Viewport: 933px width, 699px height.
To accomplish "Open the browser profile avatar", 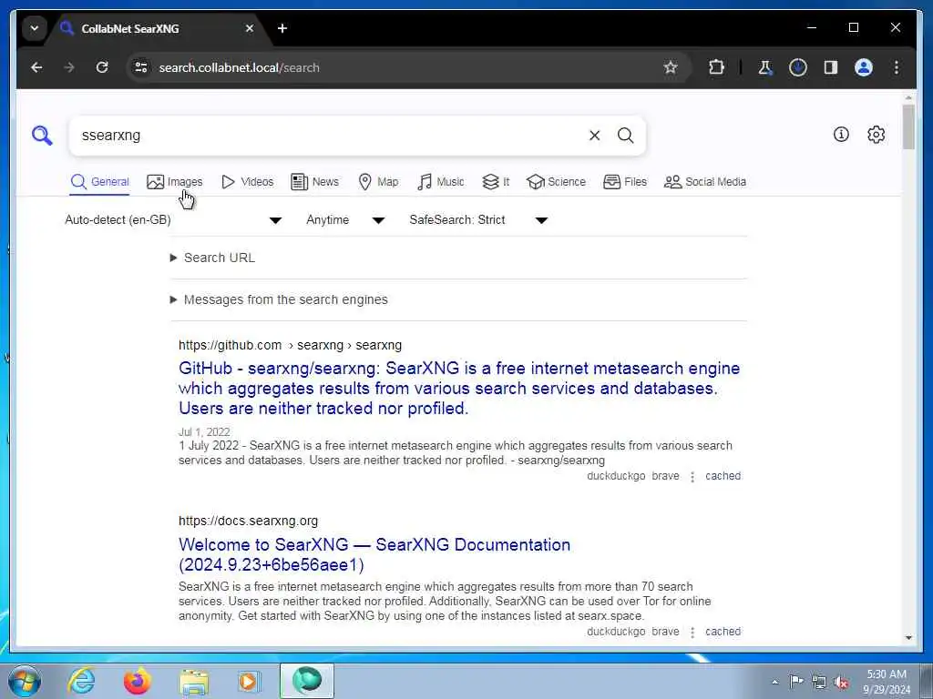I will click(x=864, y=67).
